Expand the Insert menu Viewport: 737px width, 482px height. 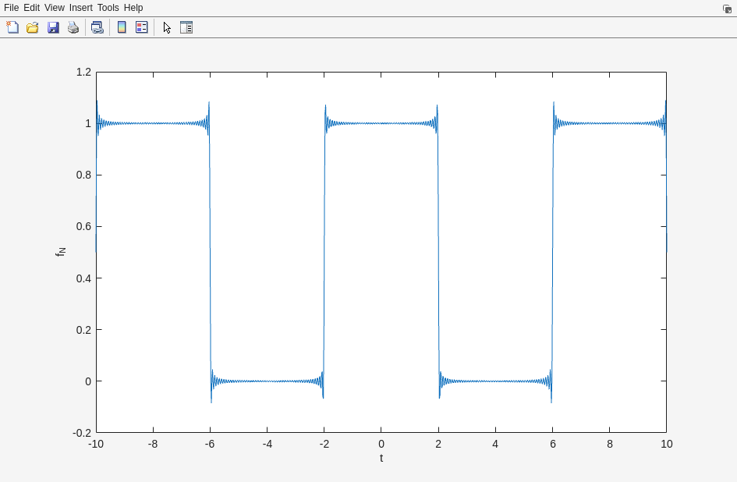pyautogui.click(x=80, y=8)
